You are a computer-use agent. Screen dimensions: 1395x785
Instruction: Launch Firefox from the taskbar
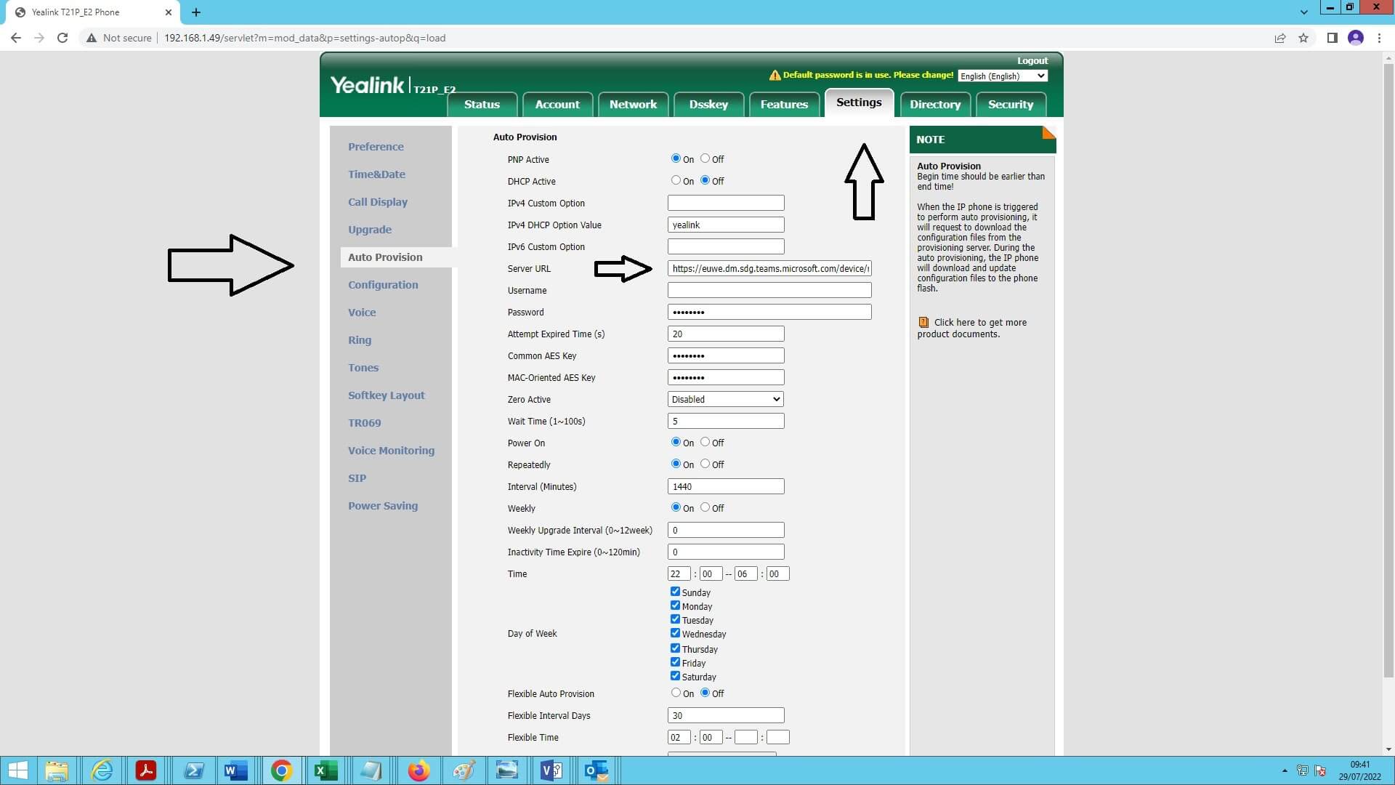click(x=418, y=770)
